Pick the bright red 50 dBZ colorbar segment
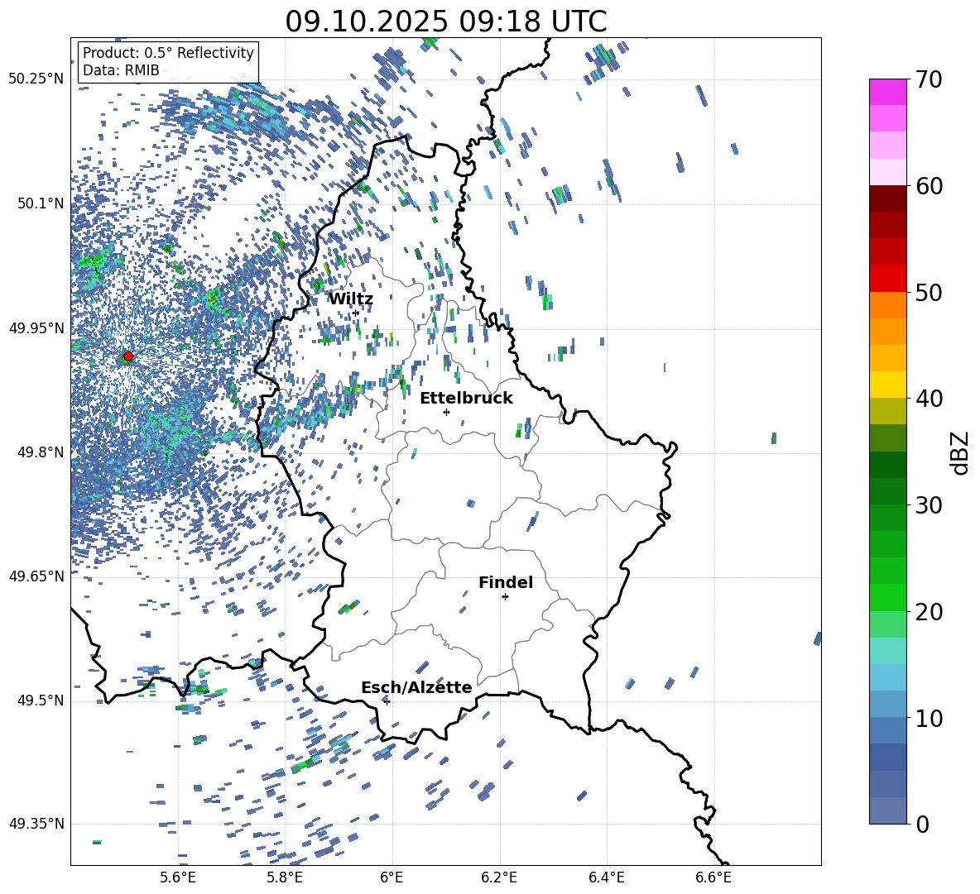Image resolution: width=980 pixels, height=894 pixels. 888,278
